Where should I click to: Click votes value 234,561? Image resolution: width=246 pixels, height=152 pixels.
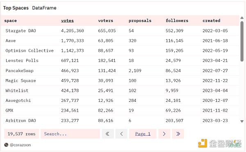pyautogui.click(x=70, y=110)
